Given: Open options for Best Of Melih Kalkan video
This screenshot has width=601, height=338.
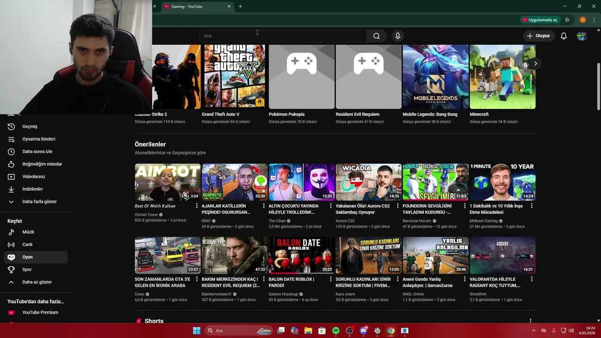Looking at the screenshot, I should (197, 206).
